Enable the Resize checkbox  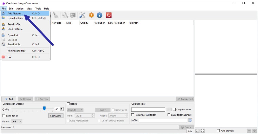click(x=68, y=104)
